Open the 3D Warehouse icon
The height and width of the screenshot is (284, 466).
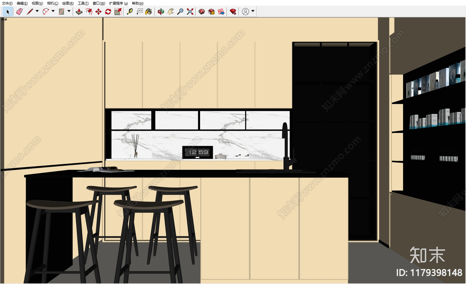pos(202,12)
